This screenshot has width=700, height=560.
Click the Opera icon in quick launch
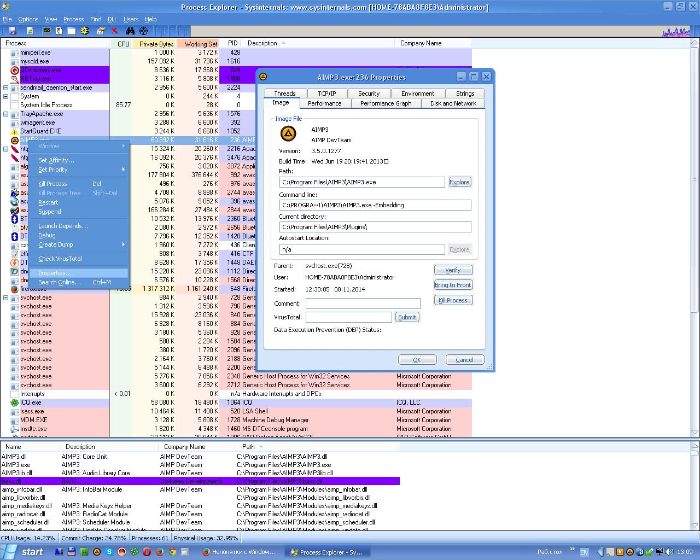147,552
